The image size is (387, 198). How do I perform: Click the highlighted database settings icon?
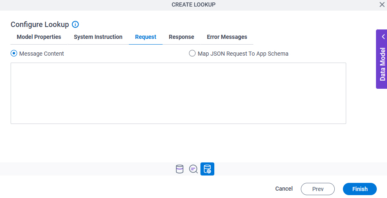tap(207, 169)
